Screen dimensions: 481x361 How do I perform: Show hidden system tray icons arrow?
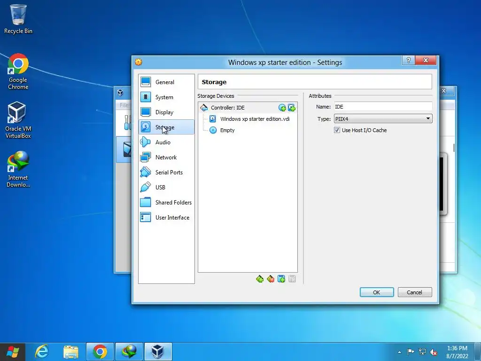click(399, 352)
